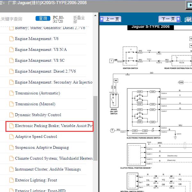Focus the 关键字查询 keyword search field

click(11, 19)
